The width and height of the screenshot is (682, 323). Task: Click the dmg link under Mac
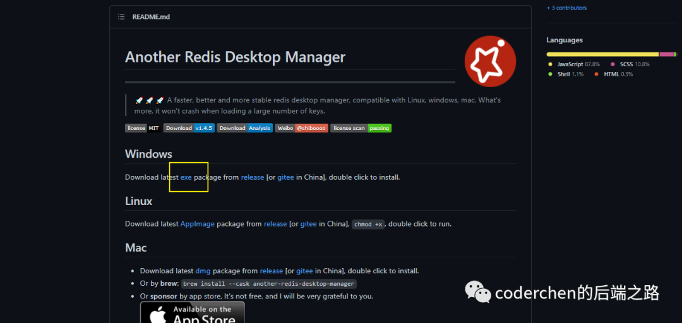click(x=203, y=271)
